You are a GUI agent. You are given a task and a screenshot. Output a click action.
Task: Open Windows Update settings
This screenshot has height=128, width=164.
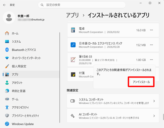[31, 124]
